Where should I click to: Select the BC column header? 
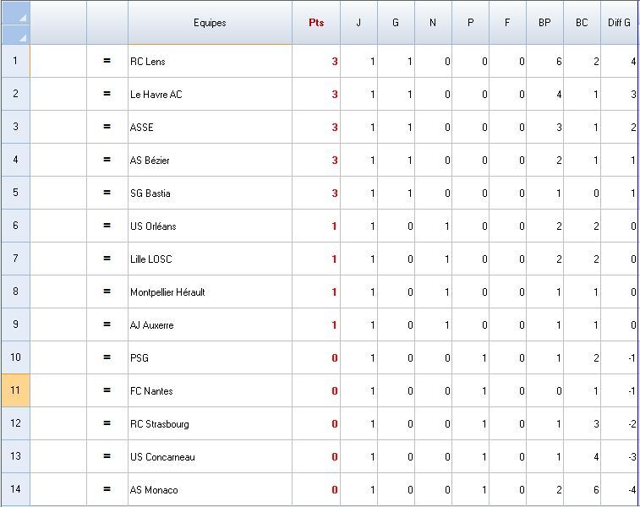click(582, 23)
